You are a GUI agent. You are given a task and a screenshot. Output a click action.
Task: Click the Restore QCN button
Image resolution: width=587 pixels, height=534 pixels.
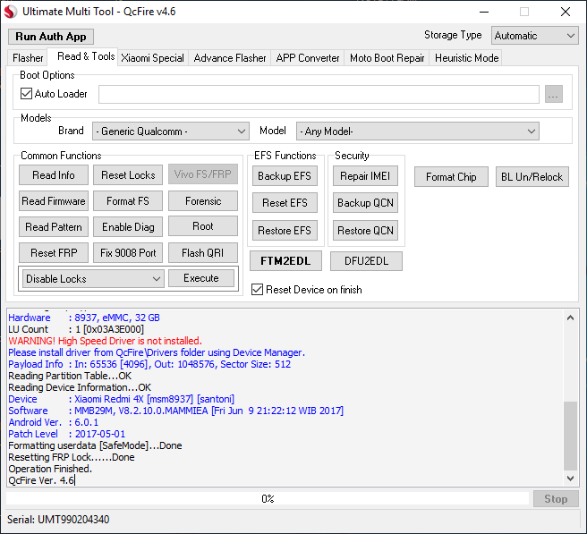(x=365, y=231)
